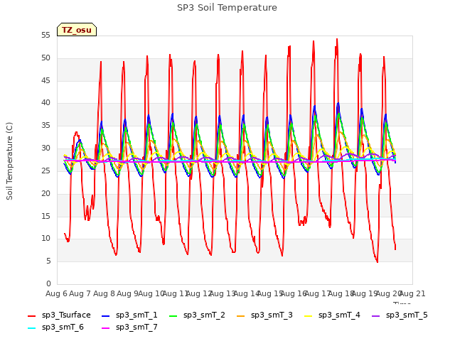Click the Aug 6 x-axis tick label
This screenshot has width=455, height=341.
tap(56, 293)
